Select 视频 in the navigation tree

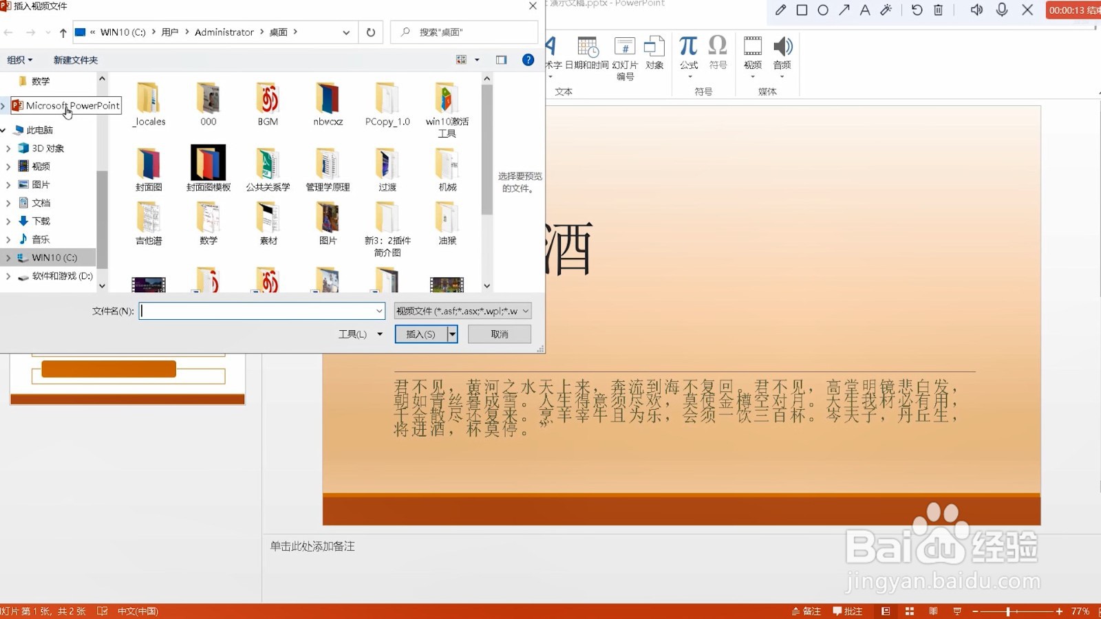(41, 166)
